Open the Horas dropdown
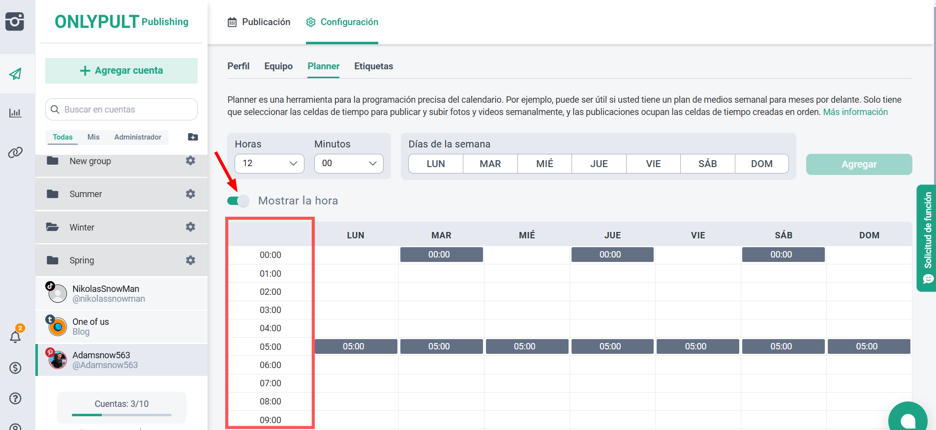This screenshot has width=936, height=430. (270, 163)
